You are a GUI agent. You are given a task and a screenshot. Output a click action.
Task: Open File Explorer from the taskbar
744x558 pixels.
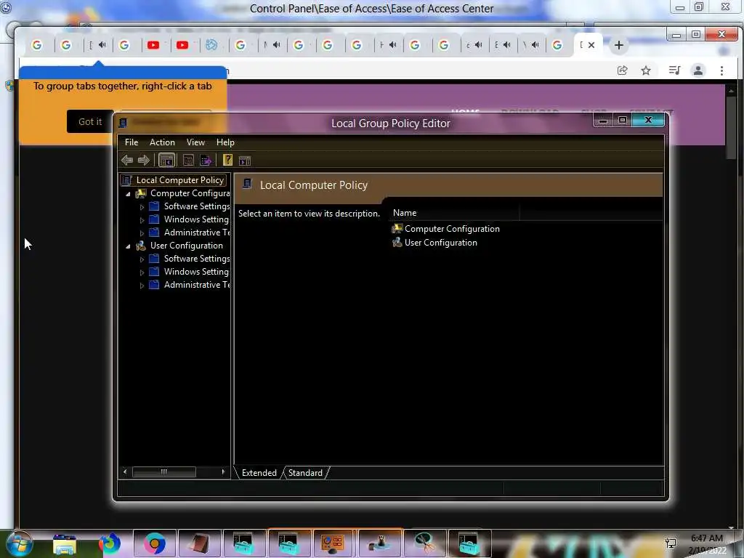click(65, 543)
